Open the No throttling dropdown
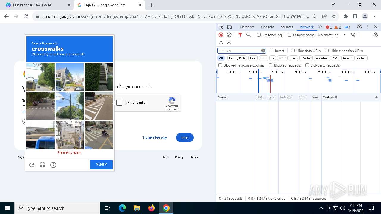Image resolution: width=381 pixels, height=214 pixels. click(332, 35)
